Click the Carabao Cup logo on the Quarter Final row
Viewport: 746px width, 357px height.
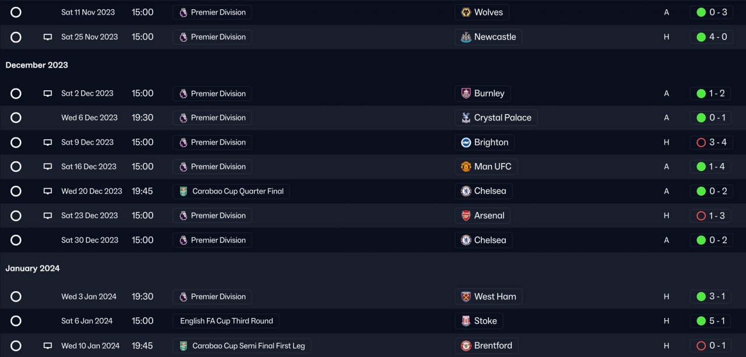click(184, 191)
